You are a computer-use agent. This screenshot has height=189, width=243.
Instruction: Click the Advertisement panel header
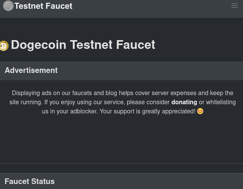pyautogui.click(x=122, y=71)
